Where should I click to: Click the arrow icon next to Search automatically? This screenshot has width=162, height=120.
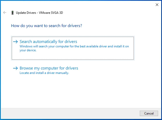coord(15,42)
